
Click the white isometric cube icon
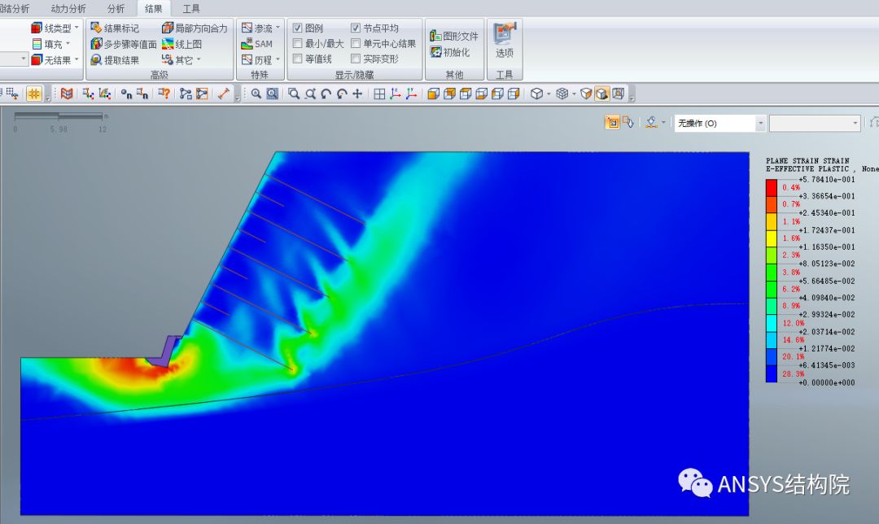pyautogui.click(x=536, y=94)
